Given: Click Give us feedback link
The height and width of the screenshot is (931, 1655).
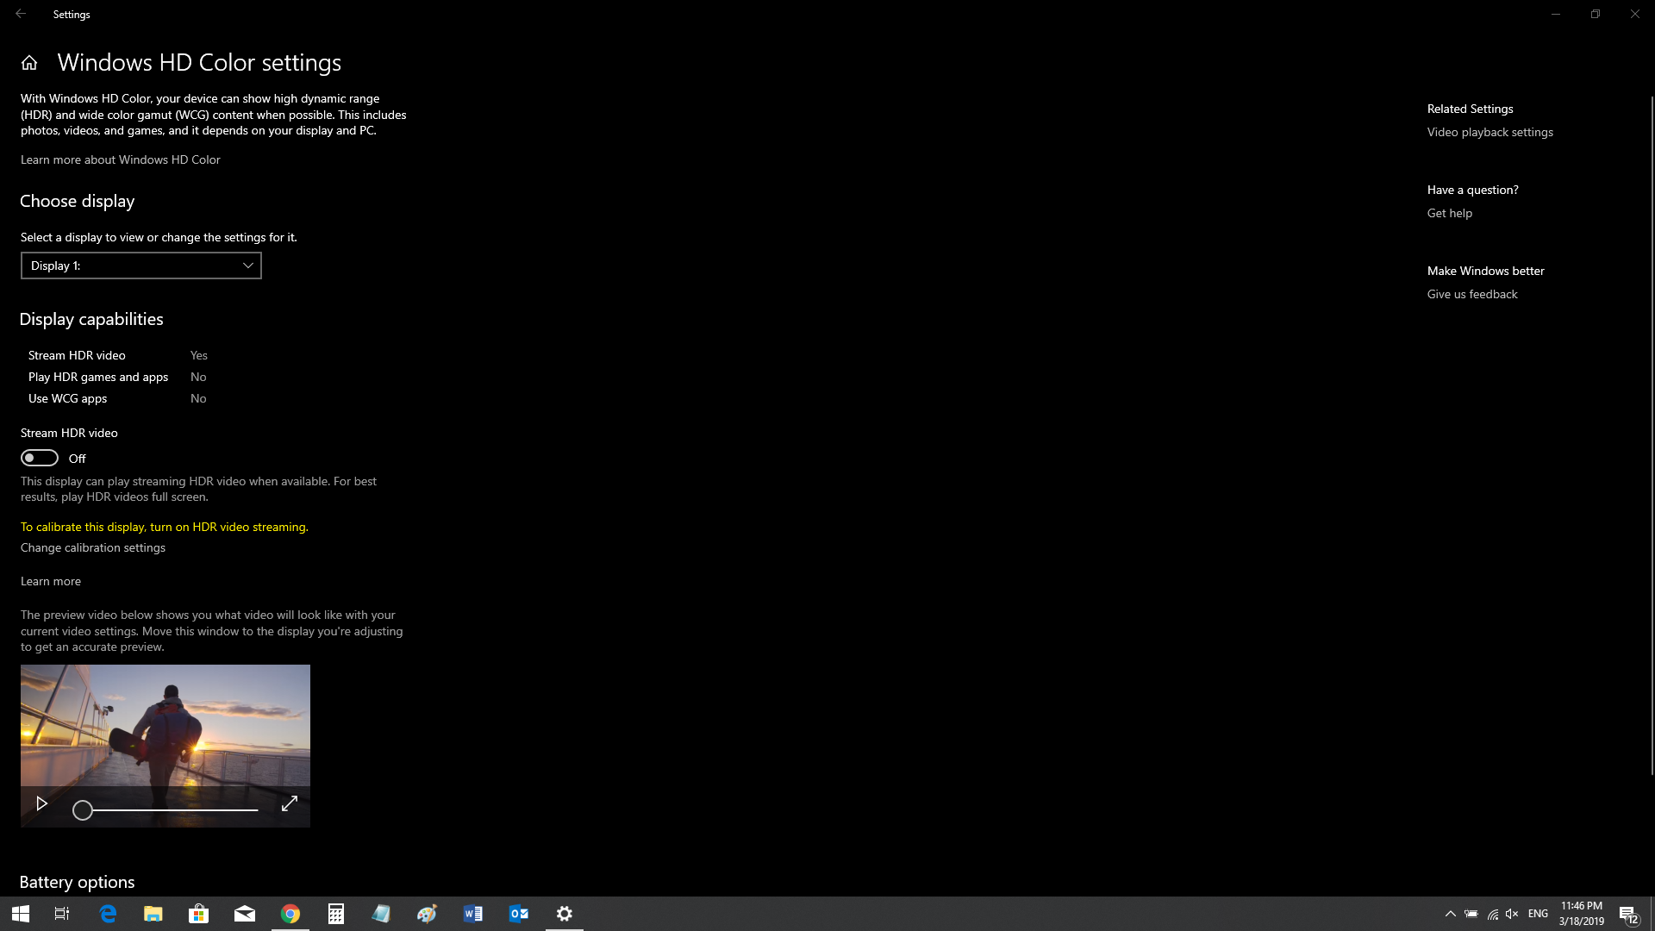Looking at the screenshot, I should tap(1471, 294).
